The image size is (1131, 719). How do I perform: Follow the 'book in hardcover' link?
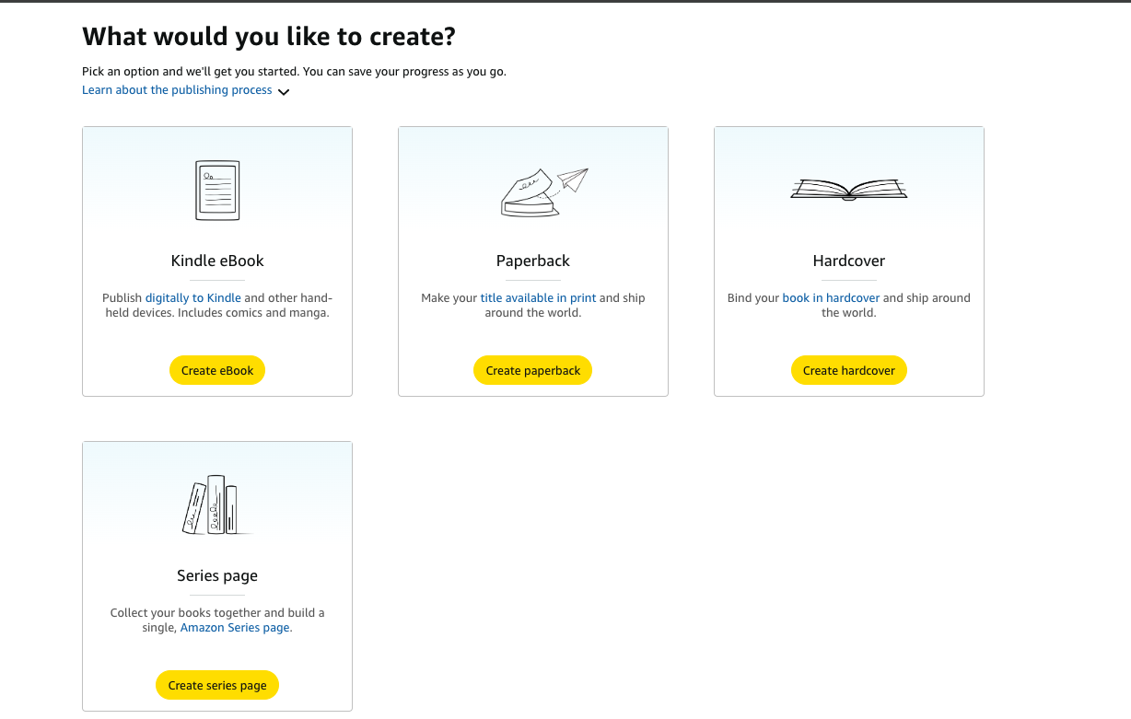pos(831,298)
